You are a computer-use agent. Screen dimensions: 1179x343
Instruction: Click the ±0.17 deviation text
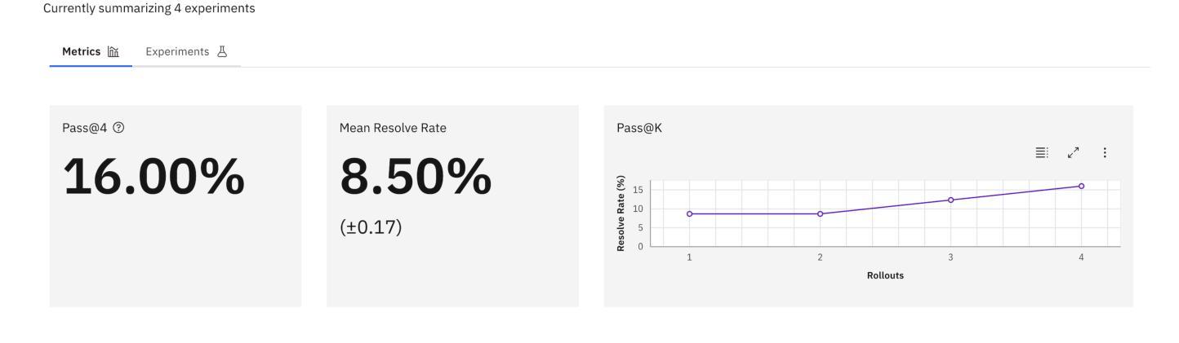coord(371,227)
